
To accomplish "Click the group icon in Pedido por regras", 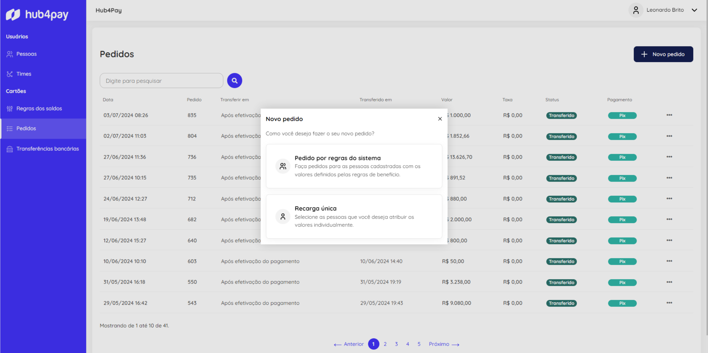I will 283,166.
